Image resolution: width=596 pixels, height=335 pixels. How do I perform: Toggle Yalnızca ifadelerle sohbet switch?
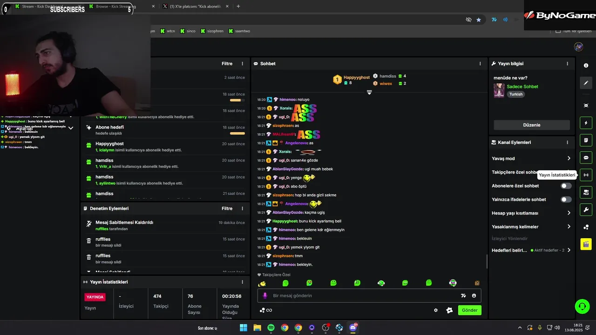pyautogui.click(x=566, y=200)
